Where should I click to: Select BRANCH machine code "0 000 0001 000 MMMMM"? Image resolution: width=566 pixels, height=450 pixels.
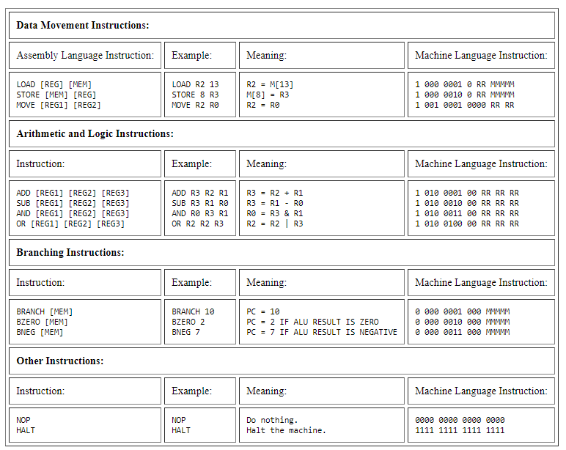[x=463, y=311]
